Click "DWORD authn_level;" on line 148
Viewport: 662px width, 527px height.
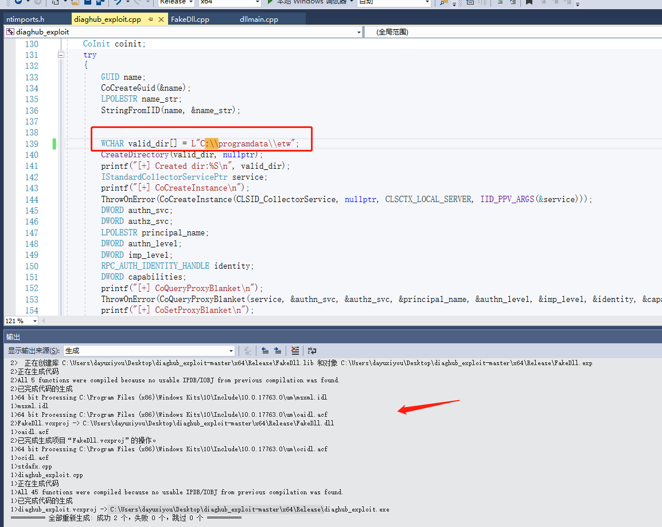pos(141,244)
